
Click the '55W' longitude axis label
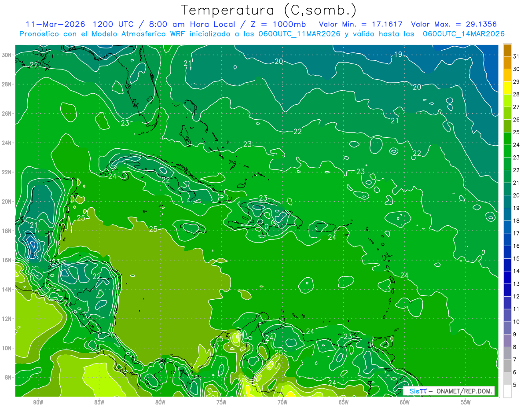[466, 402]
